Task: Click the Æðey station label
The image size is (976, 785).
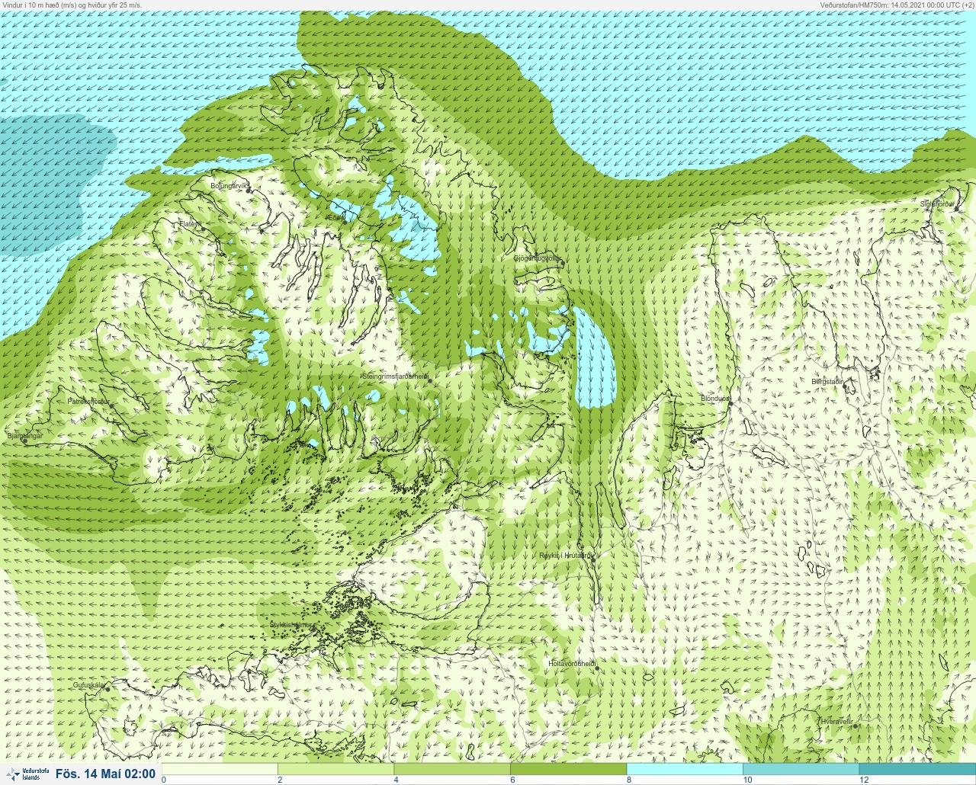Action: click(335, 217)
